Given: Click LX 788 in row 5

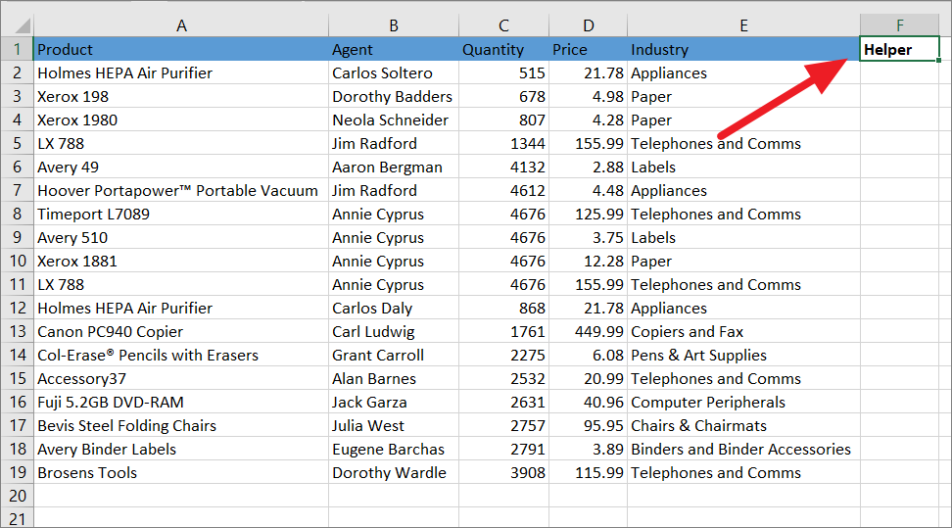Looking at the screenshot, I should click(x=181, y=143).
